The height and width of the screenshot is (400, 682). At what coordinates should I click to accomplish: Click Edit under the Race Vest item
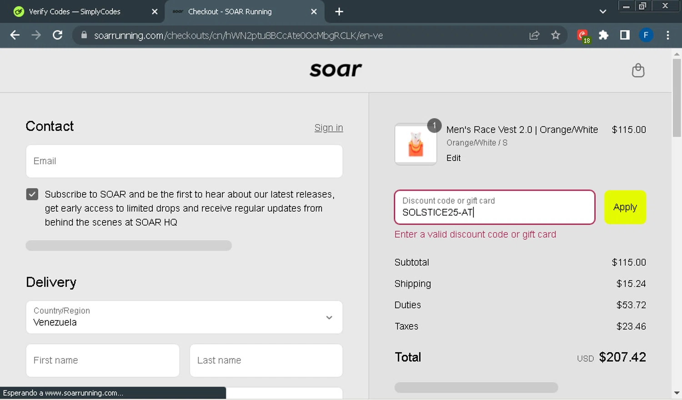click(x=453, y=158)
